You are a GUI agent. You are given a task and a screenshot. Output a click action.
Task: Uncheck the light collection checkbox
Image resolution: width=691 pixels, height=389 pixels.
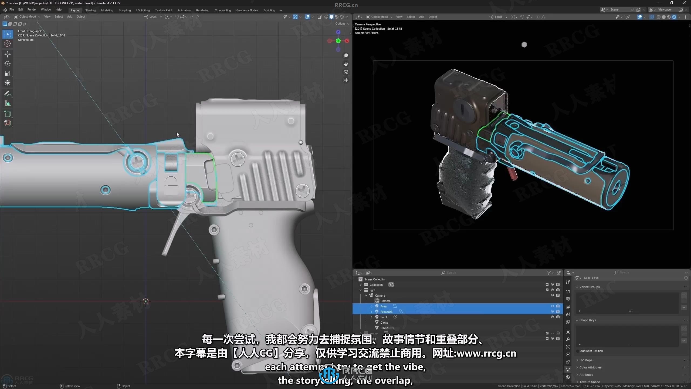(x=547, y=290)
